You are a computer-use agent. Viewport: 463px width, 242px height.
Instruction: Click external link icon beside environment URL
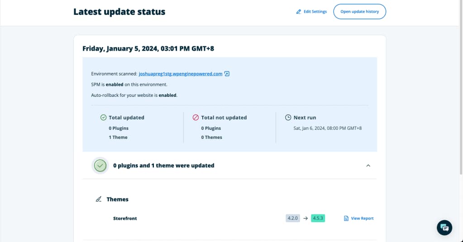(227, 74)
